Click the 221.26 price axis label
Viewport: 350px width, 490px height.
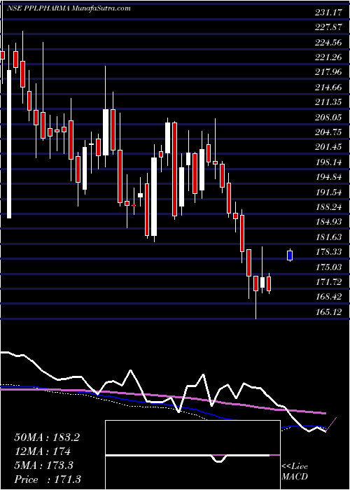point(328,57)
